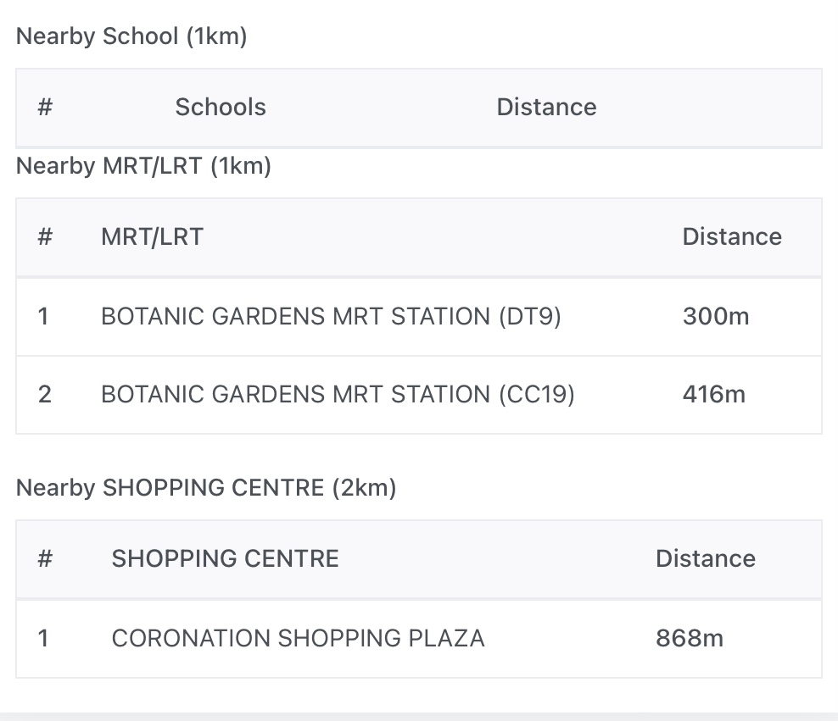Select Botanic Gardens MRT Station (CC19) row
838x721 pixels.
pos(338,395)
